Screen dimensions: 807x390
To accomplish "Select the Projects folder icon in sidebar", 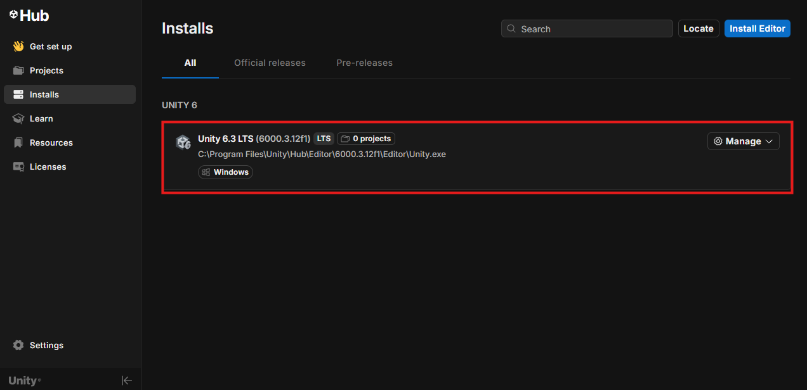I will click(x=18, y=70).
